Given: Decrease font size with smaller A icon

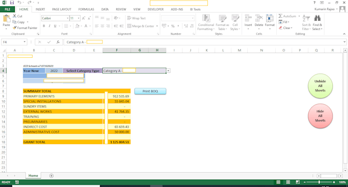Looking at the screenshot, I should click(89, 18).
